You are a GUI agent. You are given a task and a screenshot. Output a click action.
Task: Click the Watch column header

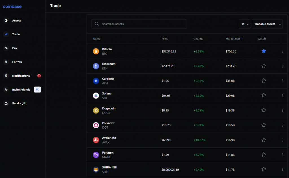(x=262, y=39)
